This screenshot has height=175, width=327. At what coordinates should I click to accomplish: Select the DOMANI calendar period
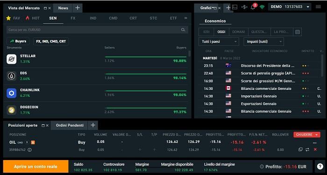[239, 32]
